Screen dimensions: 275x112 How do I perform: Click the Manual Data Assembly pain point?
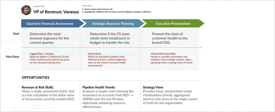click(x=163, y=54)
